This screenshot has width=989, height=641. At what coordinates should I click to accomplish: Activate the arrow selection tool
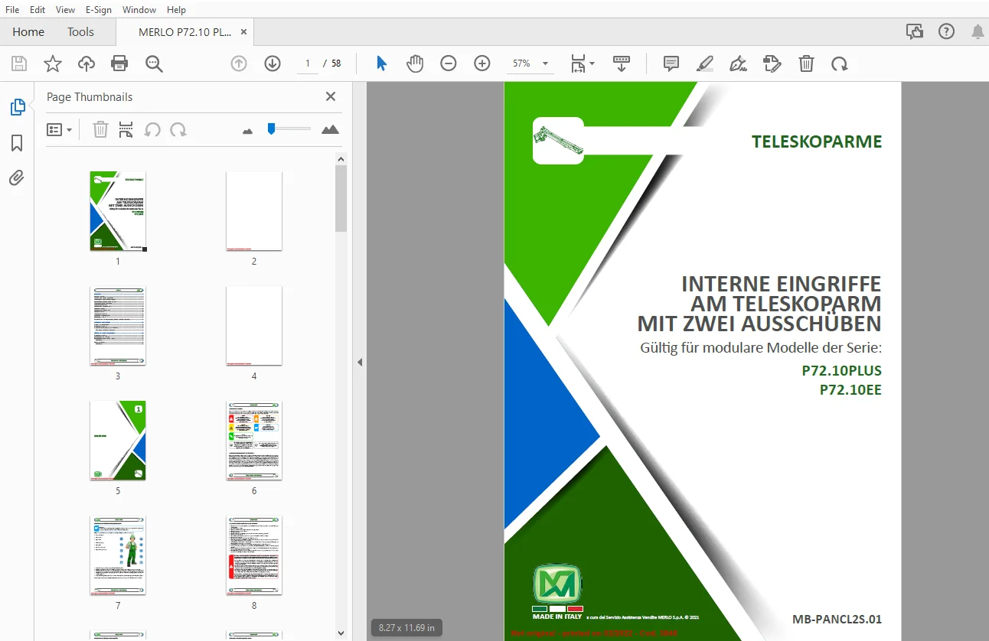coord(381,63)
